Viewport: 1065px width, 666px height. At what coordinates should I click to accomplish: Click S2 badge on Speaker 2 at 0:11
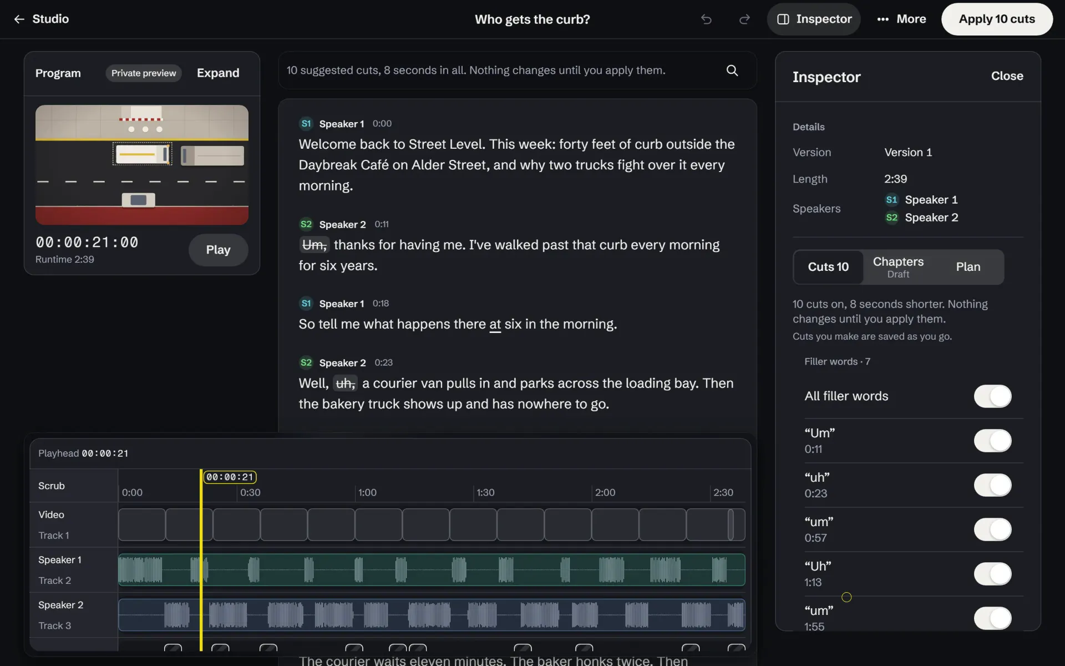click(306, 224)
